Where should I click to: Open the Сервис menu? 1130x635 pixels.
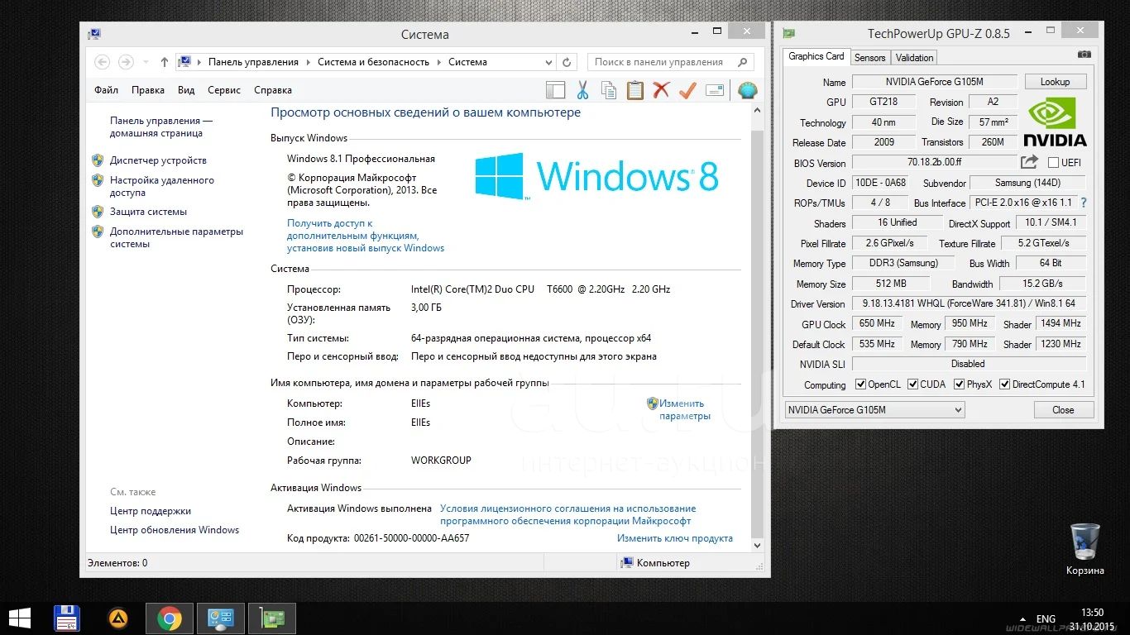(224, 90)
